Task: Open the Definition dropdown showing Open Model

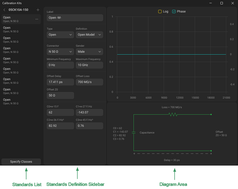Action: (x=89, y=35)
